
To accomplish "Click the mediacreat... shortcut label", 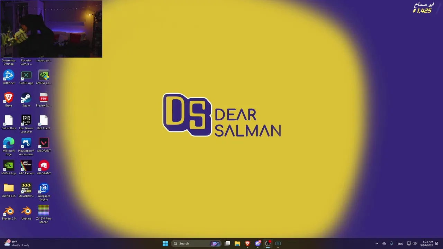I will tap(44, 61).
